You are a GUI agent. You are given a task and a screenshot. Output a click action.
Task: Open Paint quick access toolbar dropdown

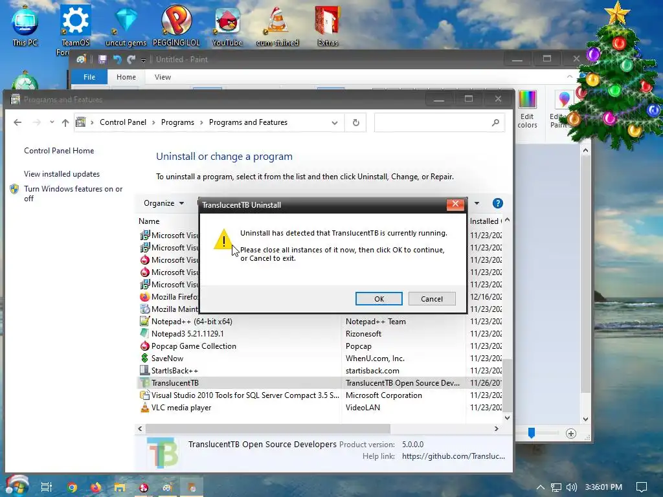tap(143, 60)
